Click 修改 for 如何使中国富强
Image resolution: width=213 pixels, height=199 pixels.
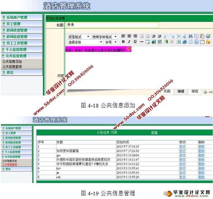[x=183, y=151]
